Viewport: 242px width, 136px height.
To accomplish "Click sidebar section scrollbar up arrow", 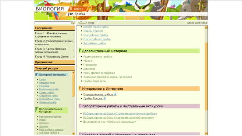I will (x=73, y=73).
